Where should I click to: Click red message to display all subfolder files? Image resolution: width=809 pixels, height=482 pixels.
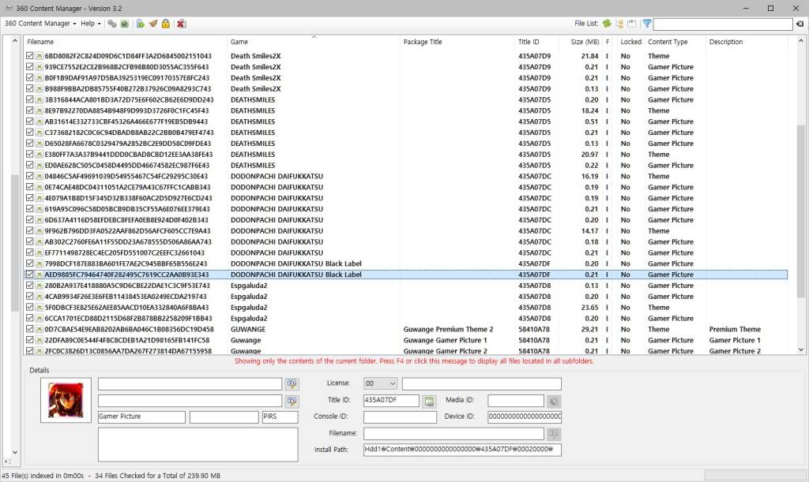[x=414, y=361]
